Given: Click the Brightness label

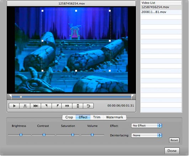Looking at the screenshot, I should (x=19, y=126).
